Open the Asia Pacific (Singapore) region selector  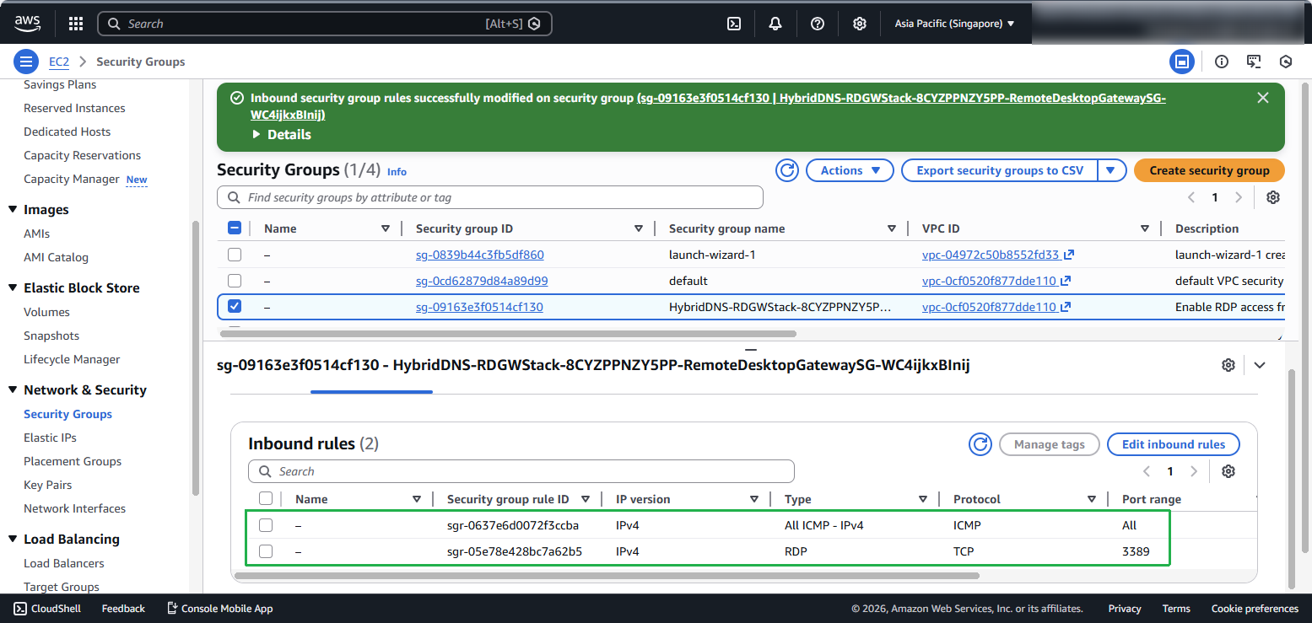[954, 24]
